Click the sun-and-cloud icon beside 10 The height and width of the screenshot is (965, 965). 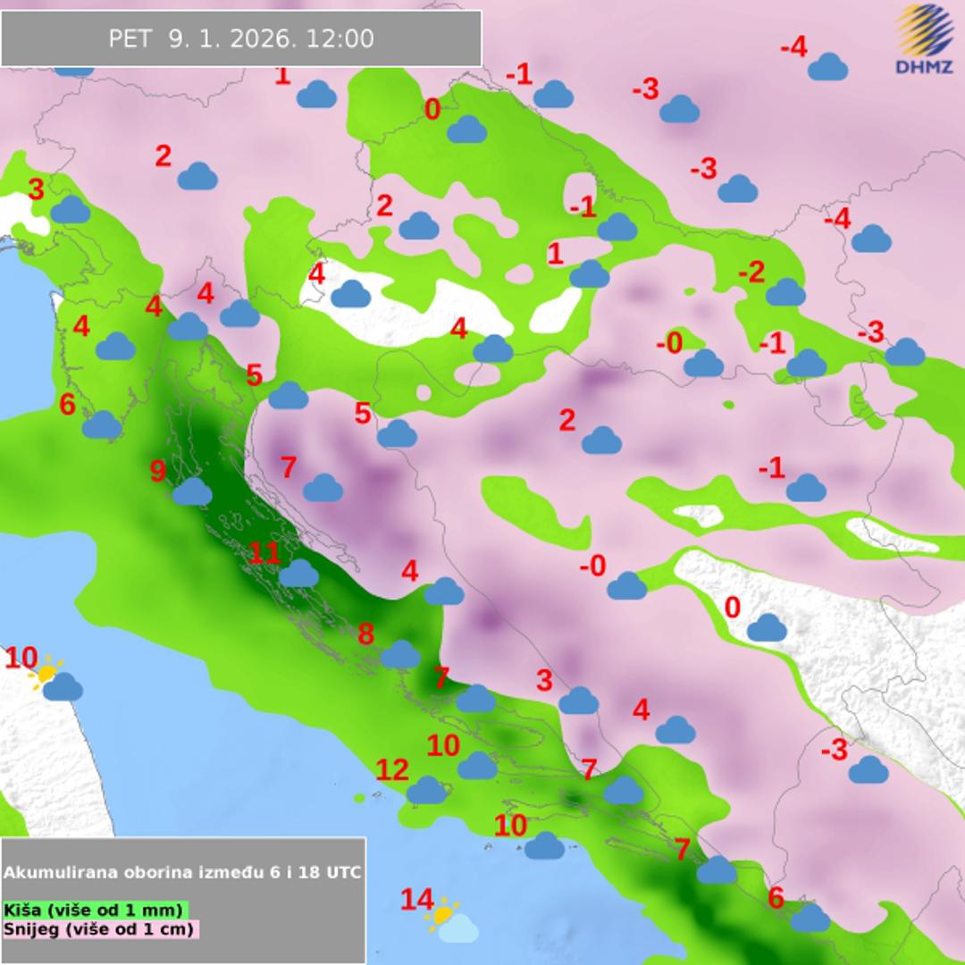[x=55, y=679]
